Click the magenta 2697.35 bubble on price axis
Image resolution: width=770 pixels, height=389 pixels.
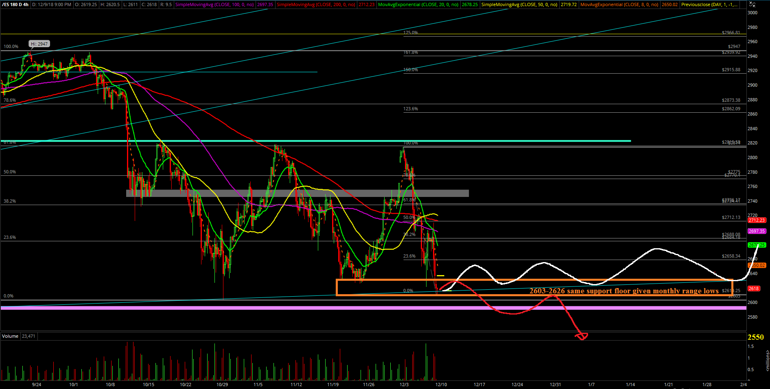tap(757, 231)
